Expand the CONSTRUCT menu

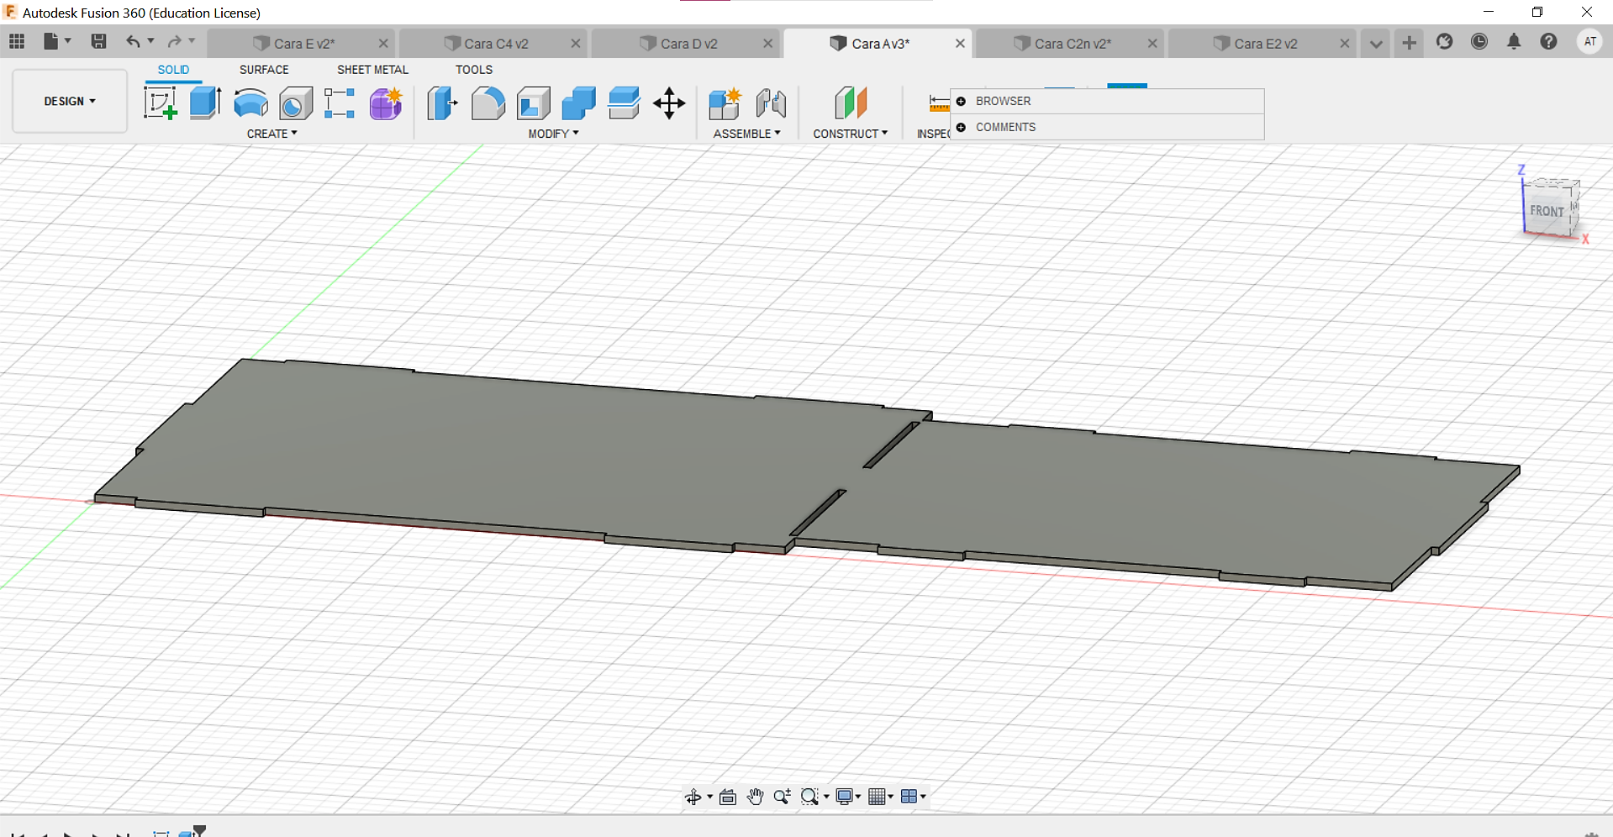click(x=850, y=134)
